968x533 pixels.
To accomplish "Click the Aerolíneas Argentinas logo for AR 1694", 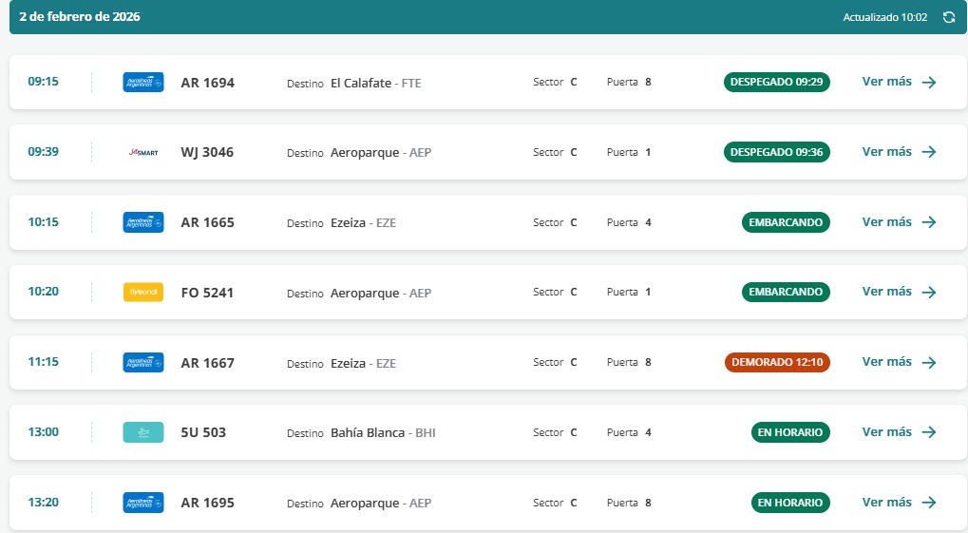I will tap(143, 83).
